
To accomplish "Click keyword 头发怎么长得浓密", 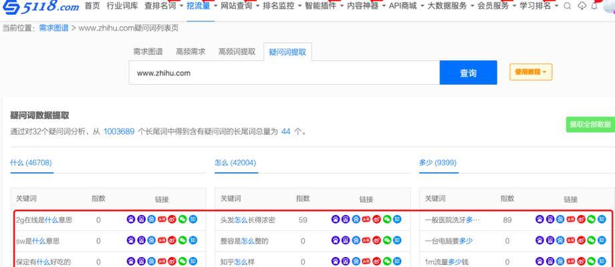I will point(248,220).
